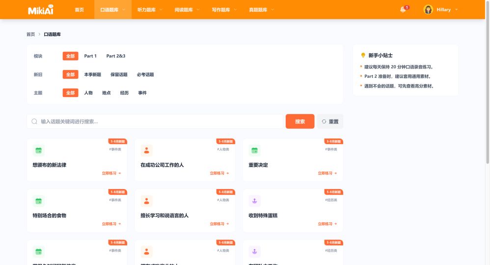Expand the 真题题库 dropdown arrow

pyautogui.click(x=272, y=10)
